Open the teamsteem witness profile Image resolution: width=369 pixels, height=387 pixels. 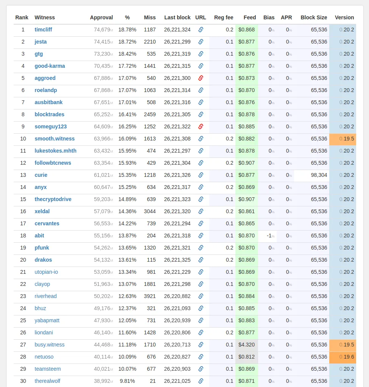click(x=48, y=369)
